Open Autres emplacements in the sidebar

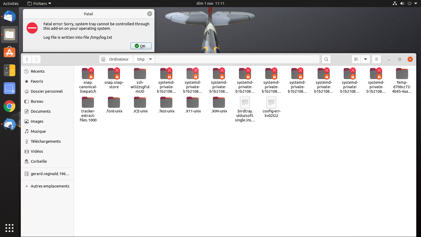tap(50, 186)
